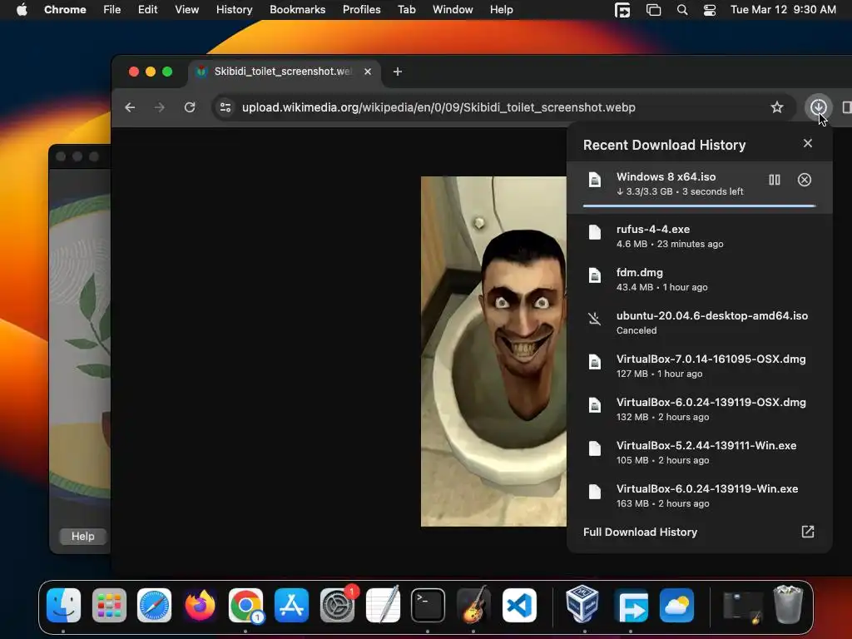Viewport: 852px width, 639px height.
Task: Click the date and time in menu bar
Action: (x=783, y=10)
